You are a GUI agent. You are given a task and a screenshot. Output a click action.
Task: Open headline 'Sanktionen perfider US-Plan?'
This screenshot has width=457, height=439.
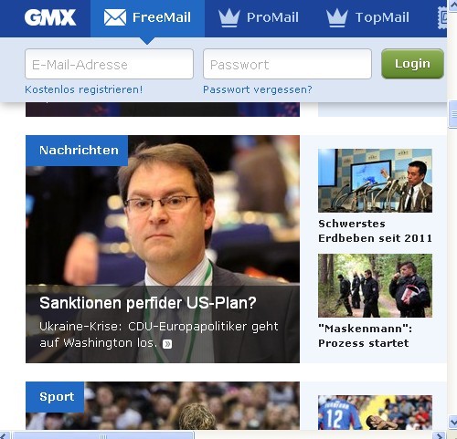click(x=148, y=303)
